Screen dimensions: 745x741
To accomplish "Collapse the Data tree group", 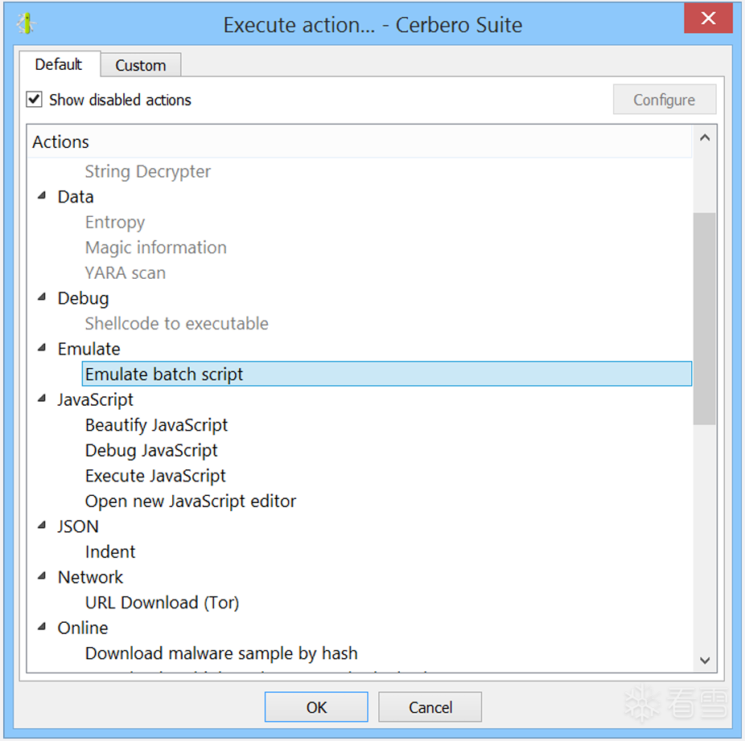I will click(x=42, y=196).
